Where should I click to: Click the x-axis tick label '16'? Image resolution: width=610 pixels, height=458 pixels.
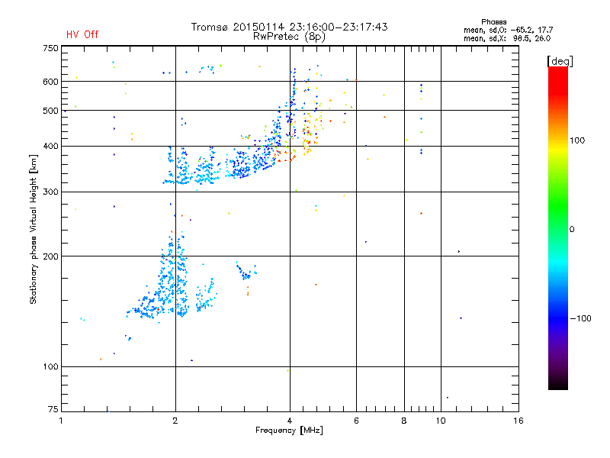click(518, 421)
